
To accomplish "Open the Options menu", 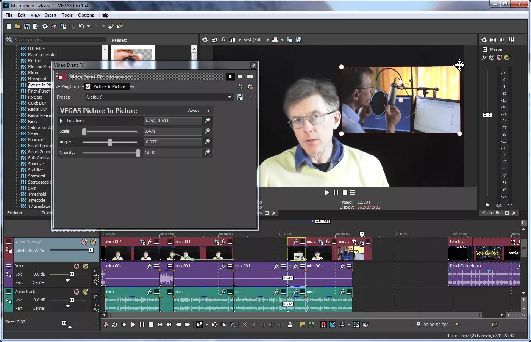I will (86, 15).
